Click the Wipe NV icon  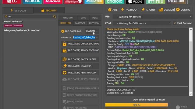(64, 102)
